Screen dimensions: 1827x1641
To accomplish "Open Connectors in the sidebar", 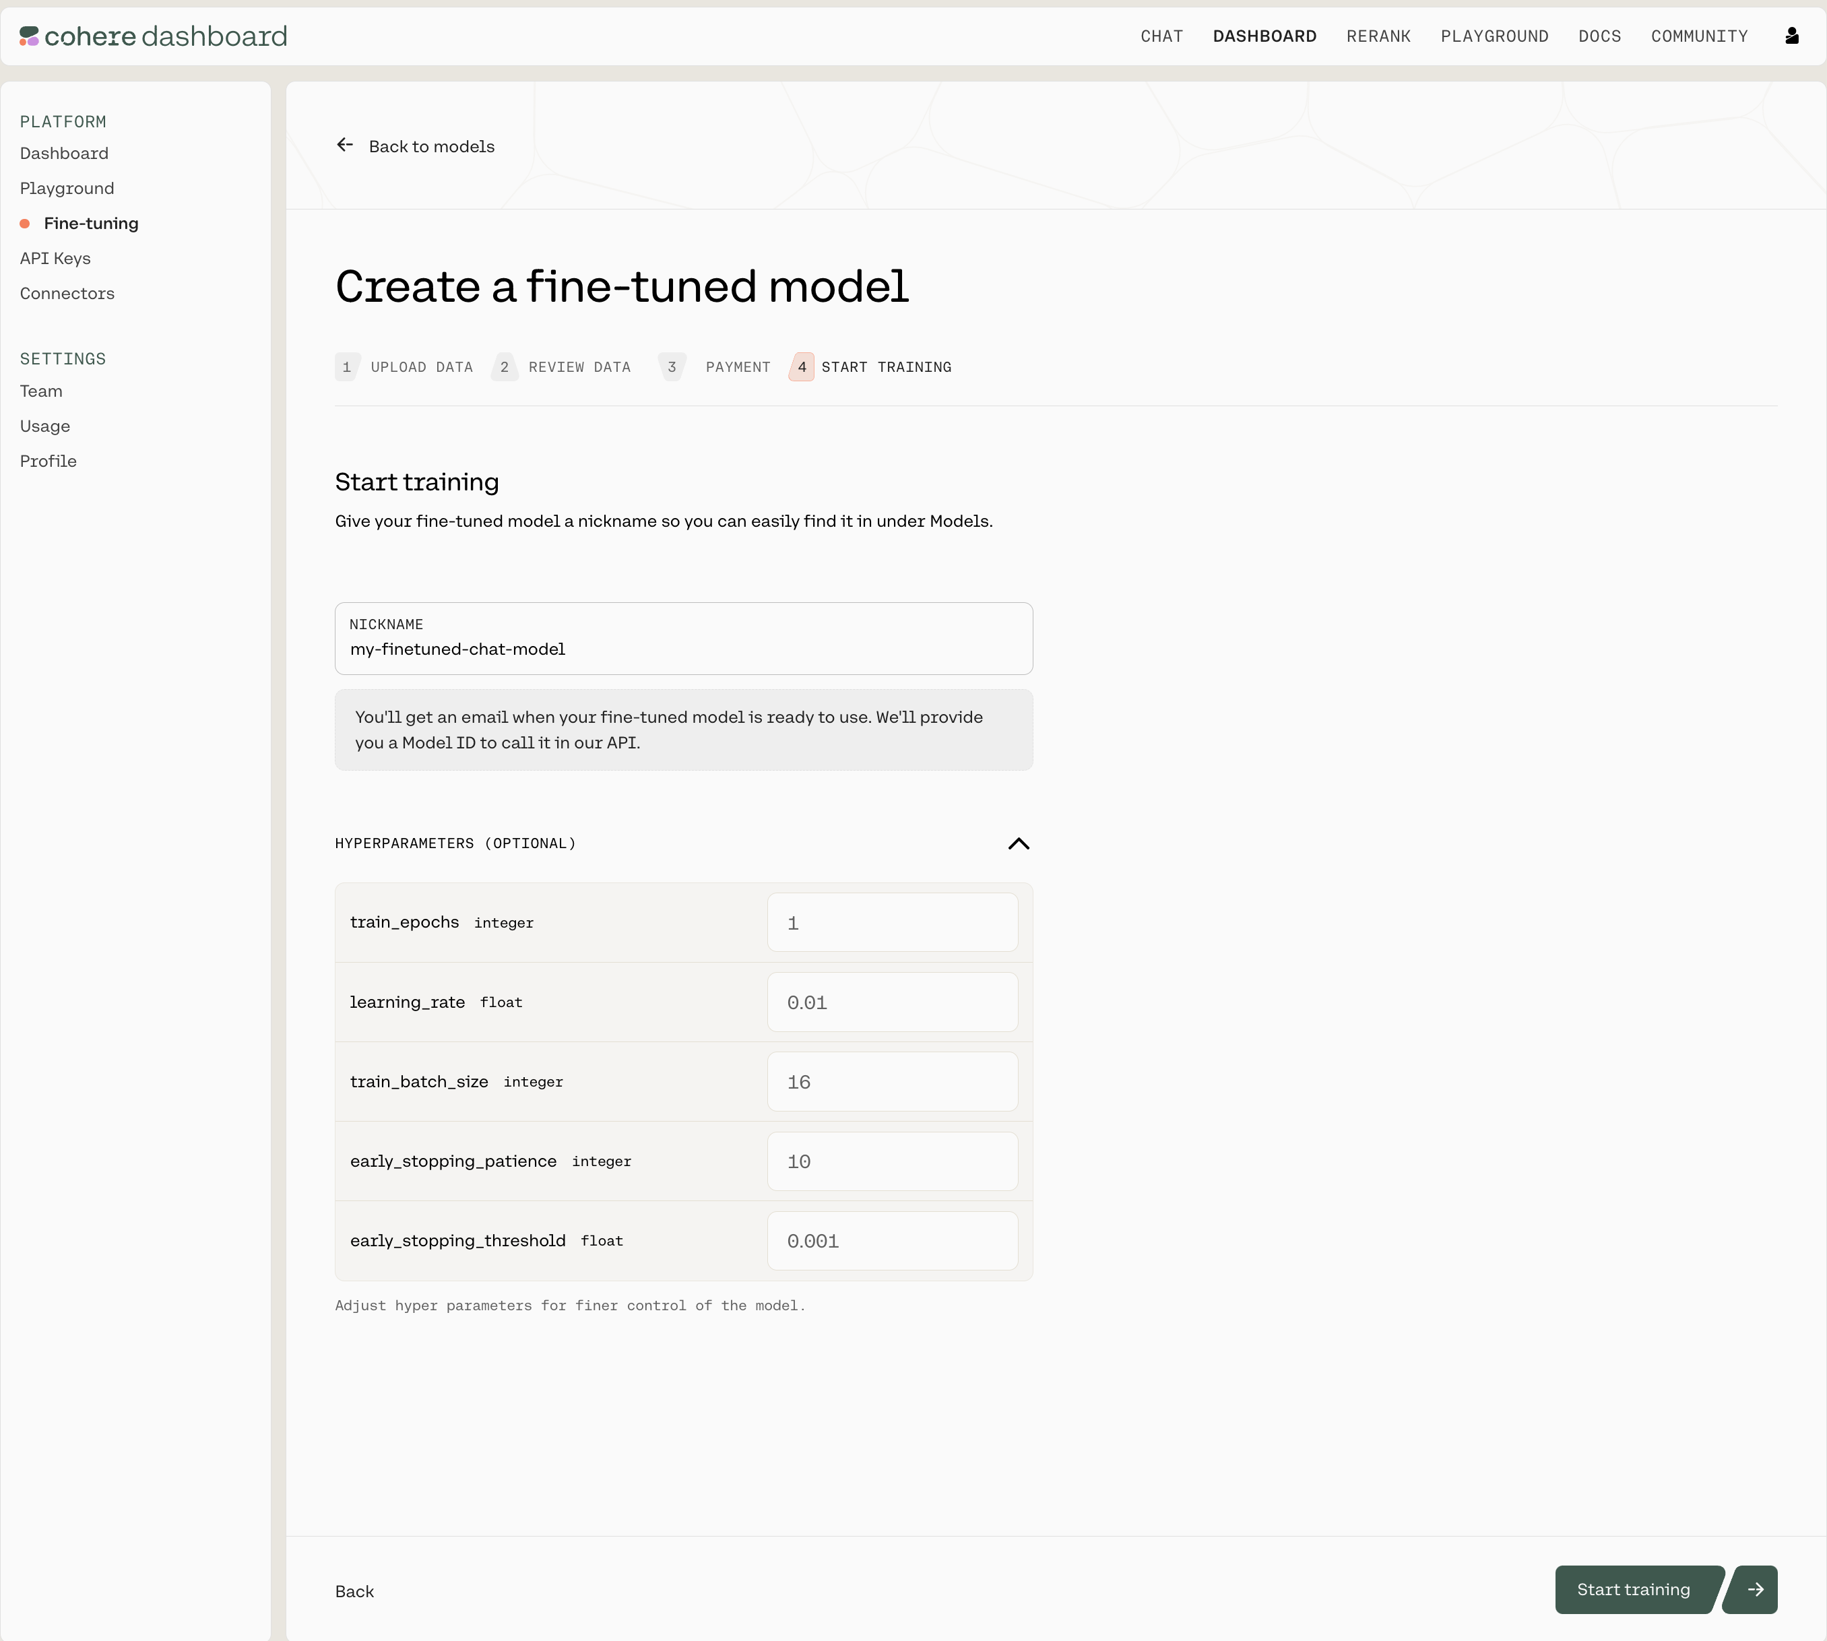I will click(67, 294).
